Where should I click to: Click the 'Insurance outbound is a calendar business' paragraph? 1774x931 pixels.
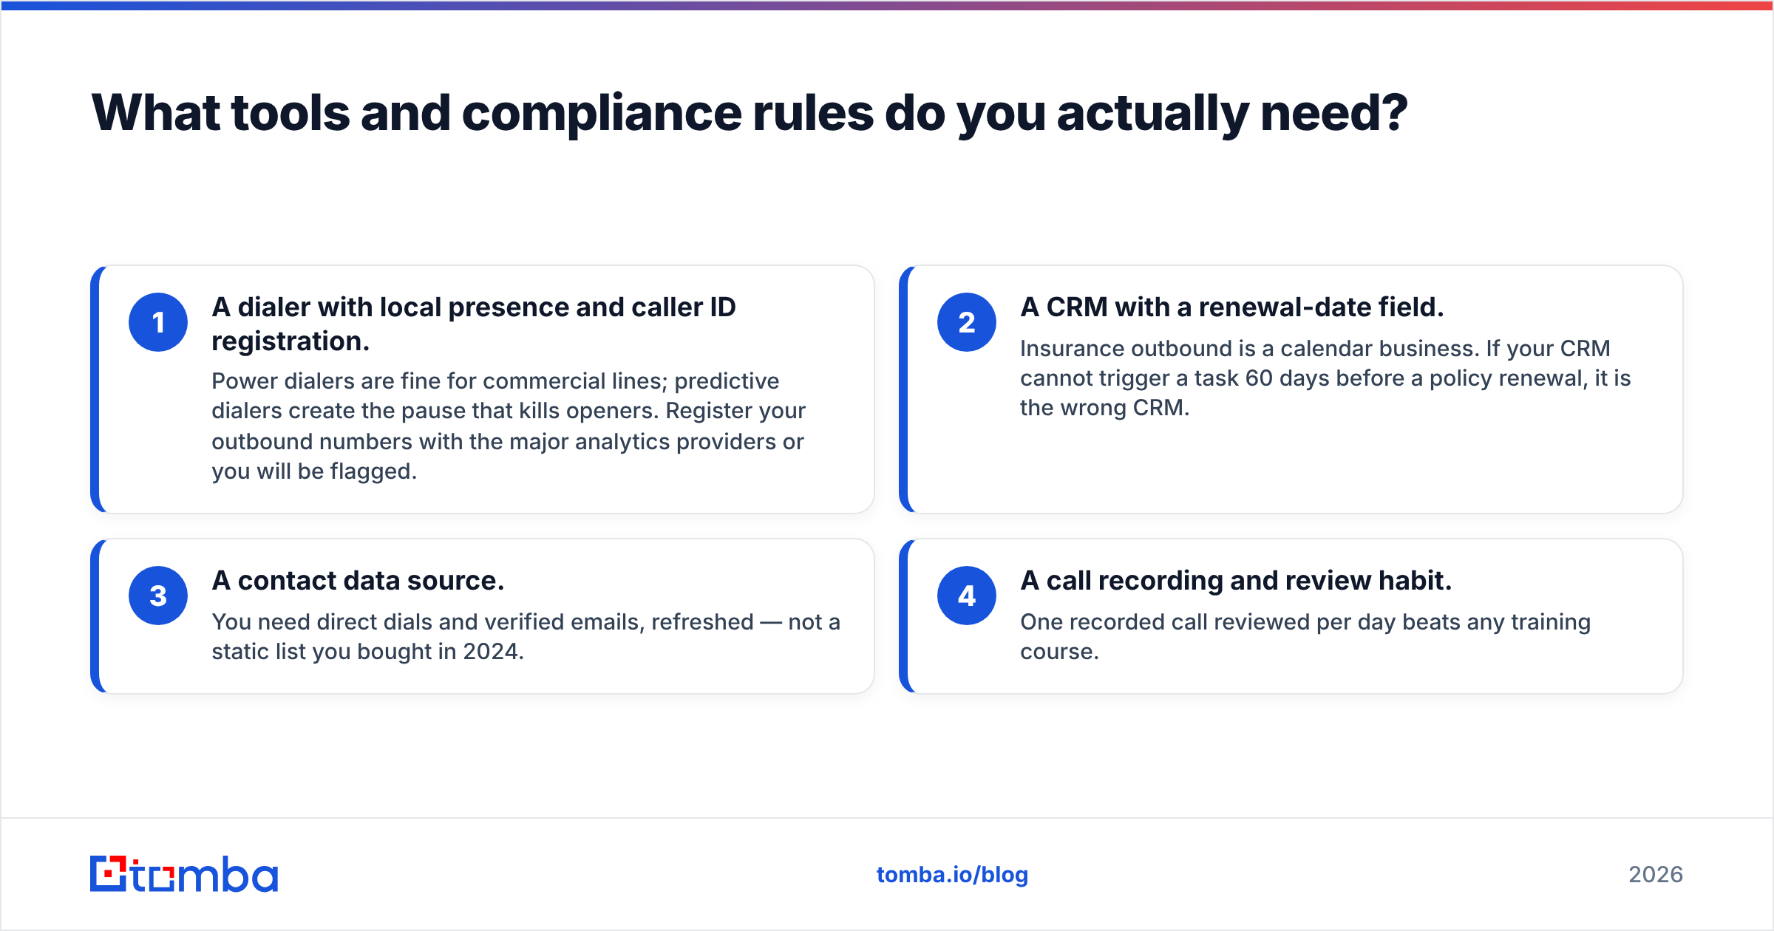tap(1325, 378)
